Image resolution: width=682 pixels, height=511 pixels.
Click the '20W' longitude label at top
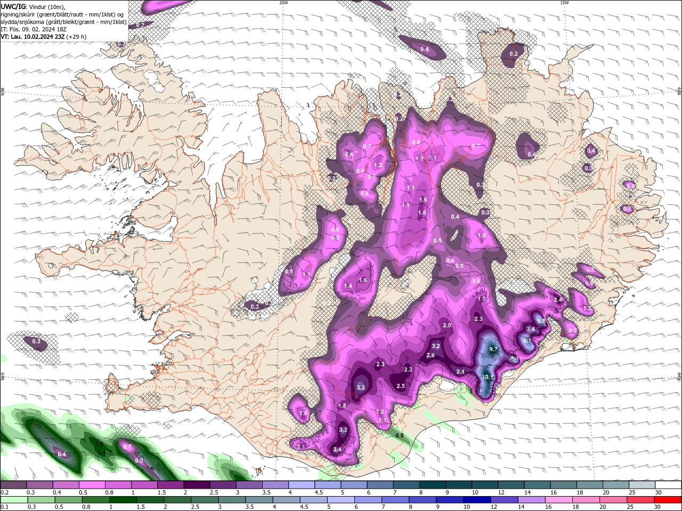point(283,3)
